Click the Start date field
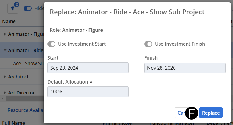The height and width of the screenshot is (125, 233). [88, 68]
